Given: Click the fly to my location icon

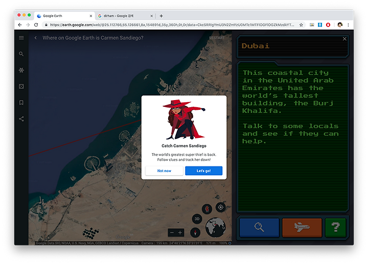Looking at the screenshot, I should pyautogui.click(x=221, y=207).
